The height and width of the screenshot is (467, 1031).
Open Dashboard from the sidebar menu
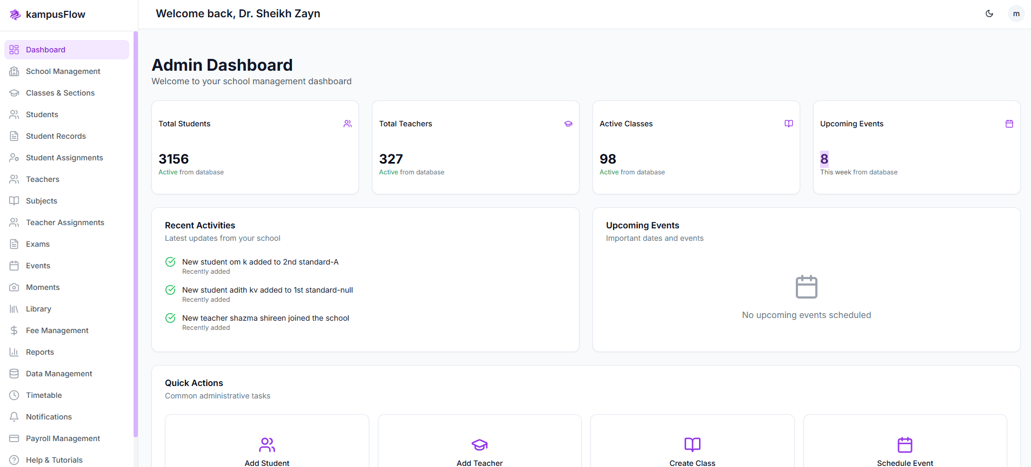tap(66, 50)
